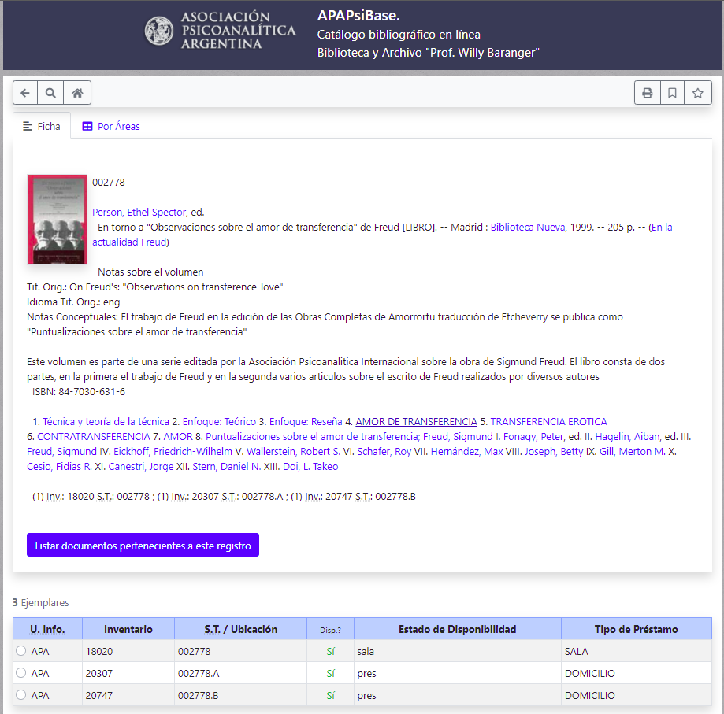The image size is (724, 714).
Task: Click the Asociación Psicoanalítica Argentina logo
Action: (221, 31)
